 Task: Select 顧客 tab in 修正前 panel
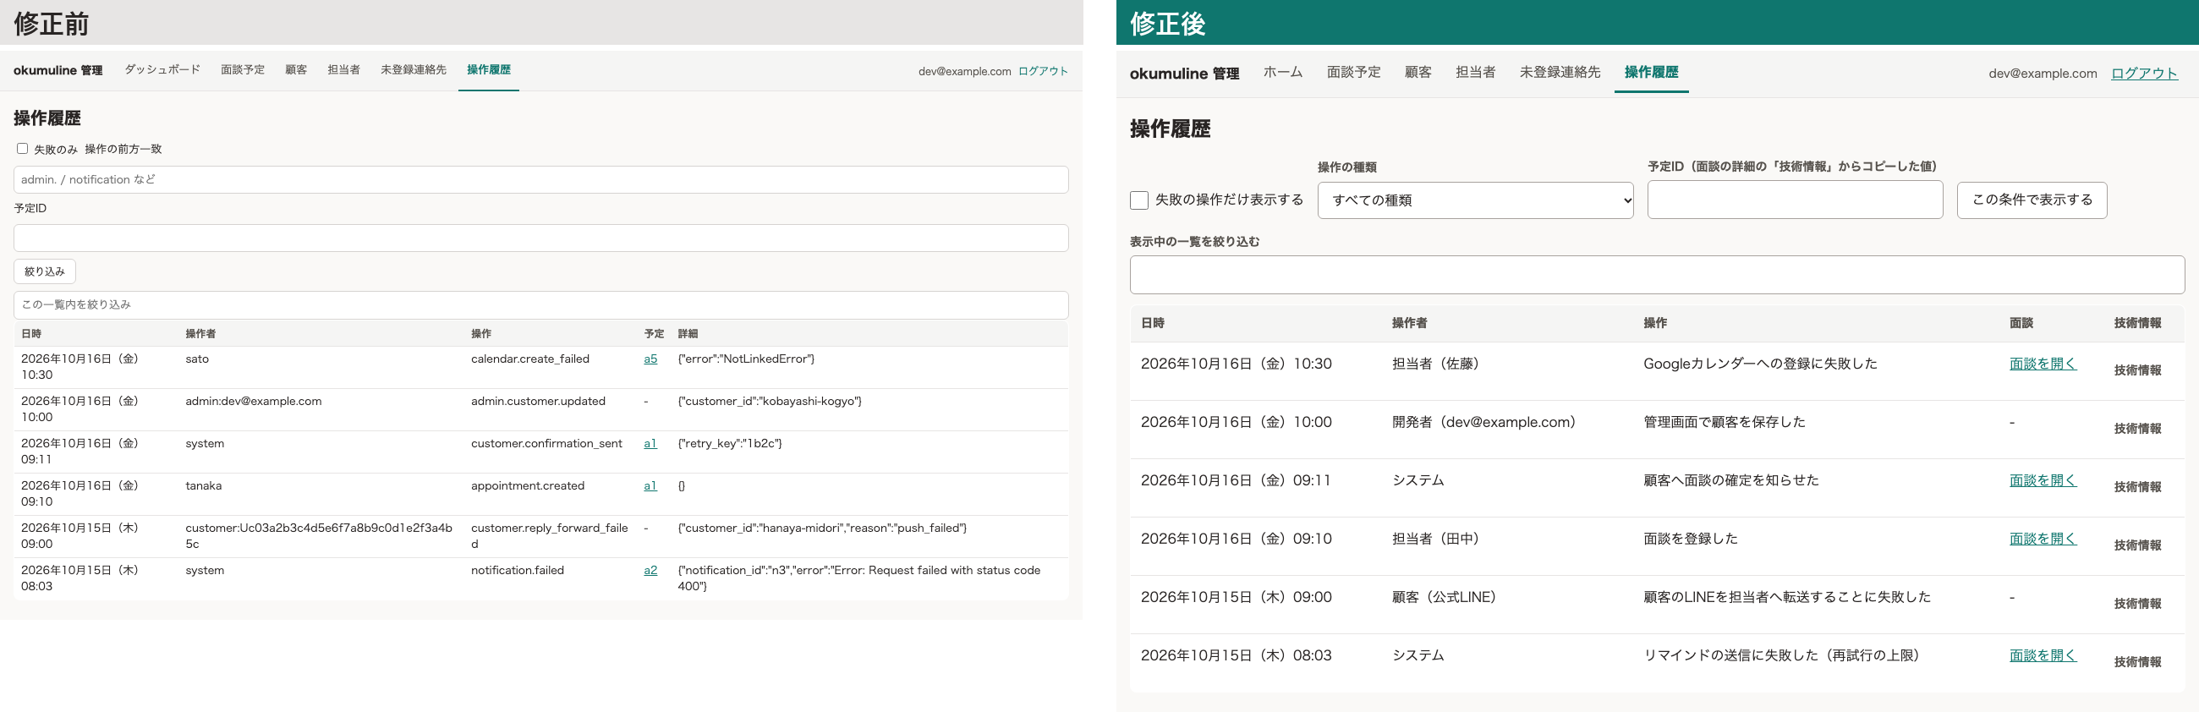coord(296,70)
